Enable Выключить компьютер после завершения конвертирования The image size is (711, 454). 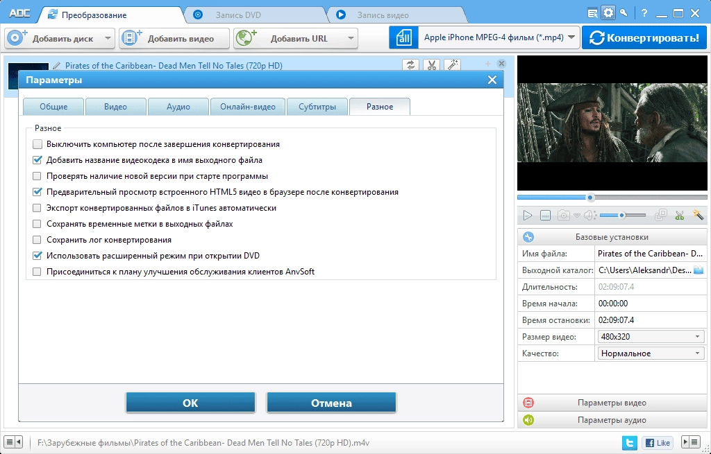click(x=37, y=144)
